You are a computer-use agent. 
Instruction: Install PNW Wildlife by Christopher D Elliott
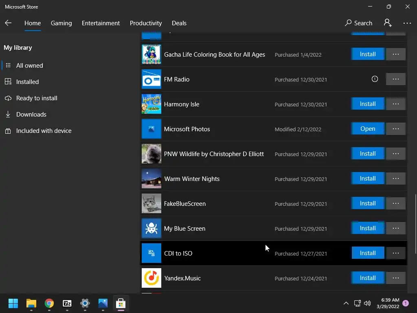pos(368,154)
